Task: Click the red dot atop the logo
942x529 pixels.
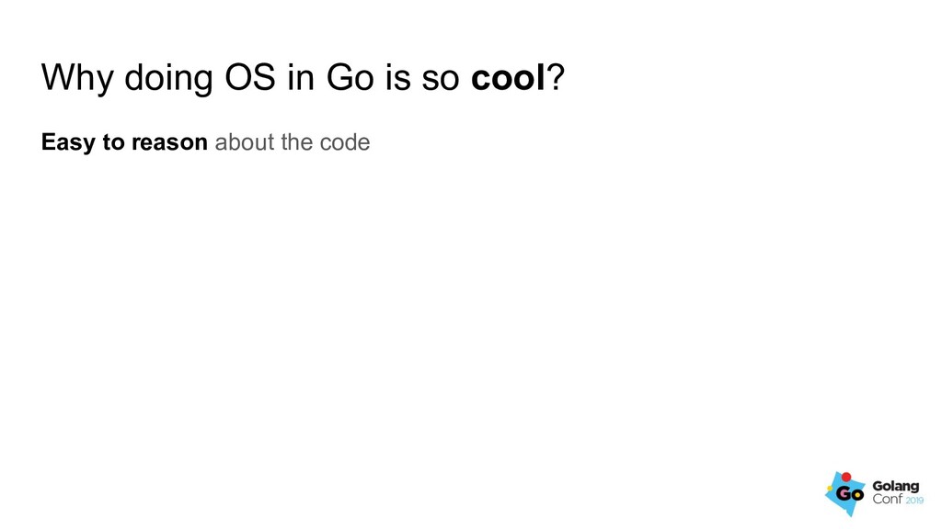Action: 846,477
